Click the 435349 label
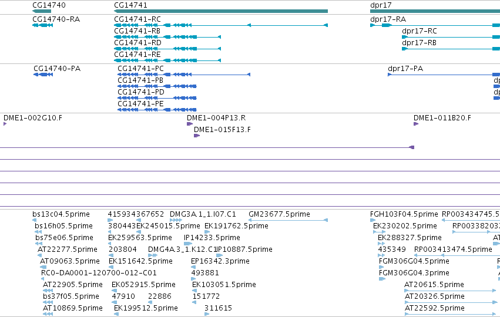500x317 pixels. click(x=392, y=249)
